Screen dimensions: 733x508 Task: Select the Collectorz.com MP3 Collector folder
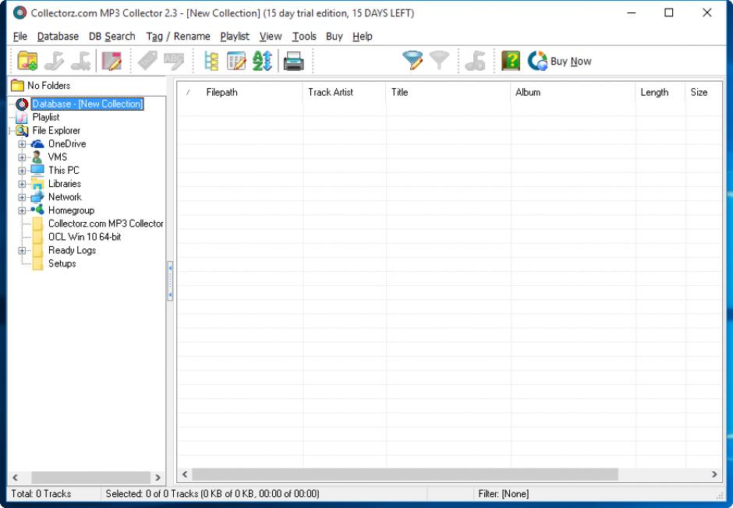[x=105, y=224]
